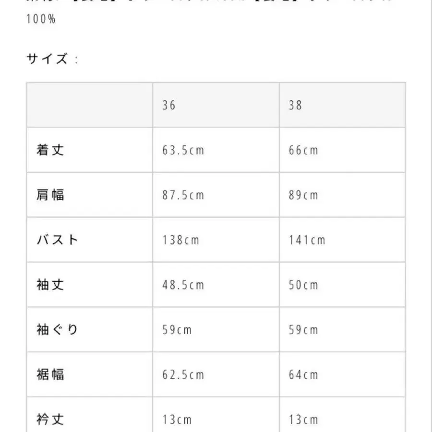Click the 62.5cm hem width value
Viewport: 432px width, 432px height.
(183, 375)
